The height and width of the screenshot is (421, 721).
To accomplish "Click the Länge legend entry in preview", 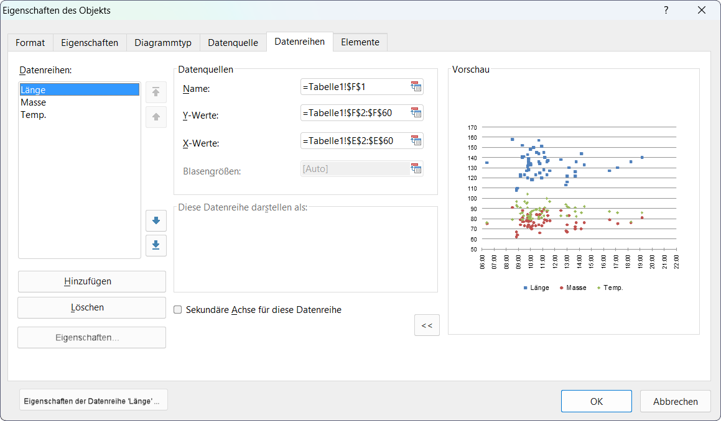I will 537,288.
